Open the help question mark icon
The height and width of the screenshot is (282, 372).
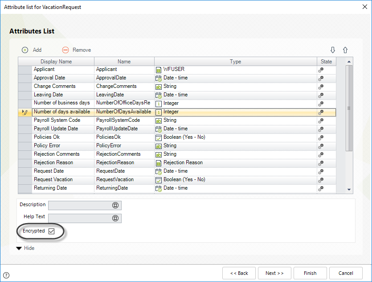[x=6, y=275]
